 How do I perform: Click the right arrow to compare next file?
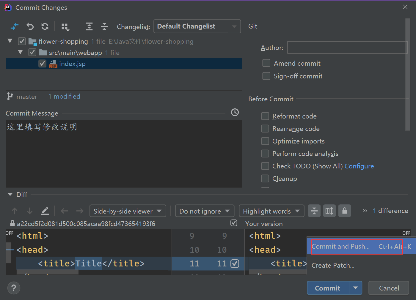80,211
